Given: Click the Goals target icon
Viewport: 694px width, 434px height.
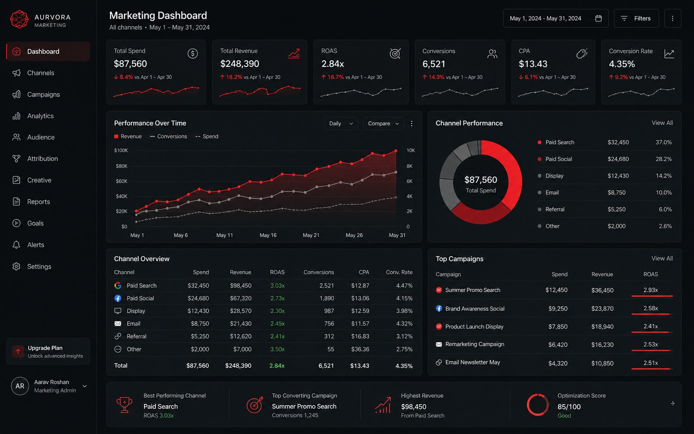Looking at the screenshot, I should [x=17, y=223].
